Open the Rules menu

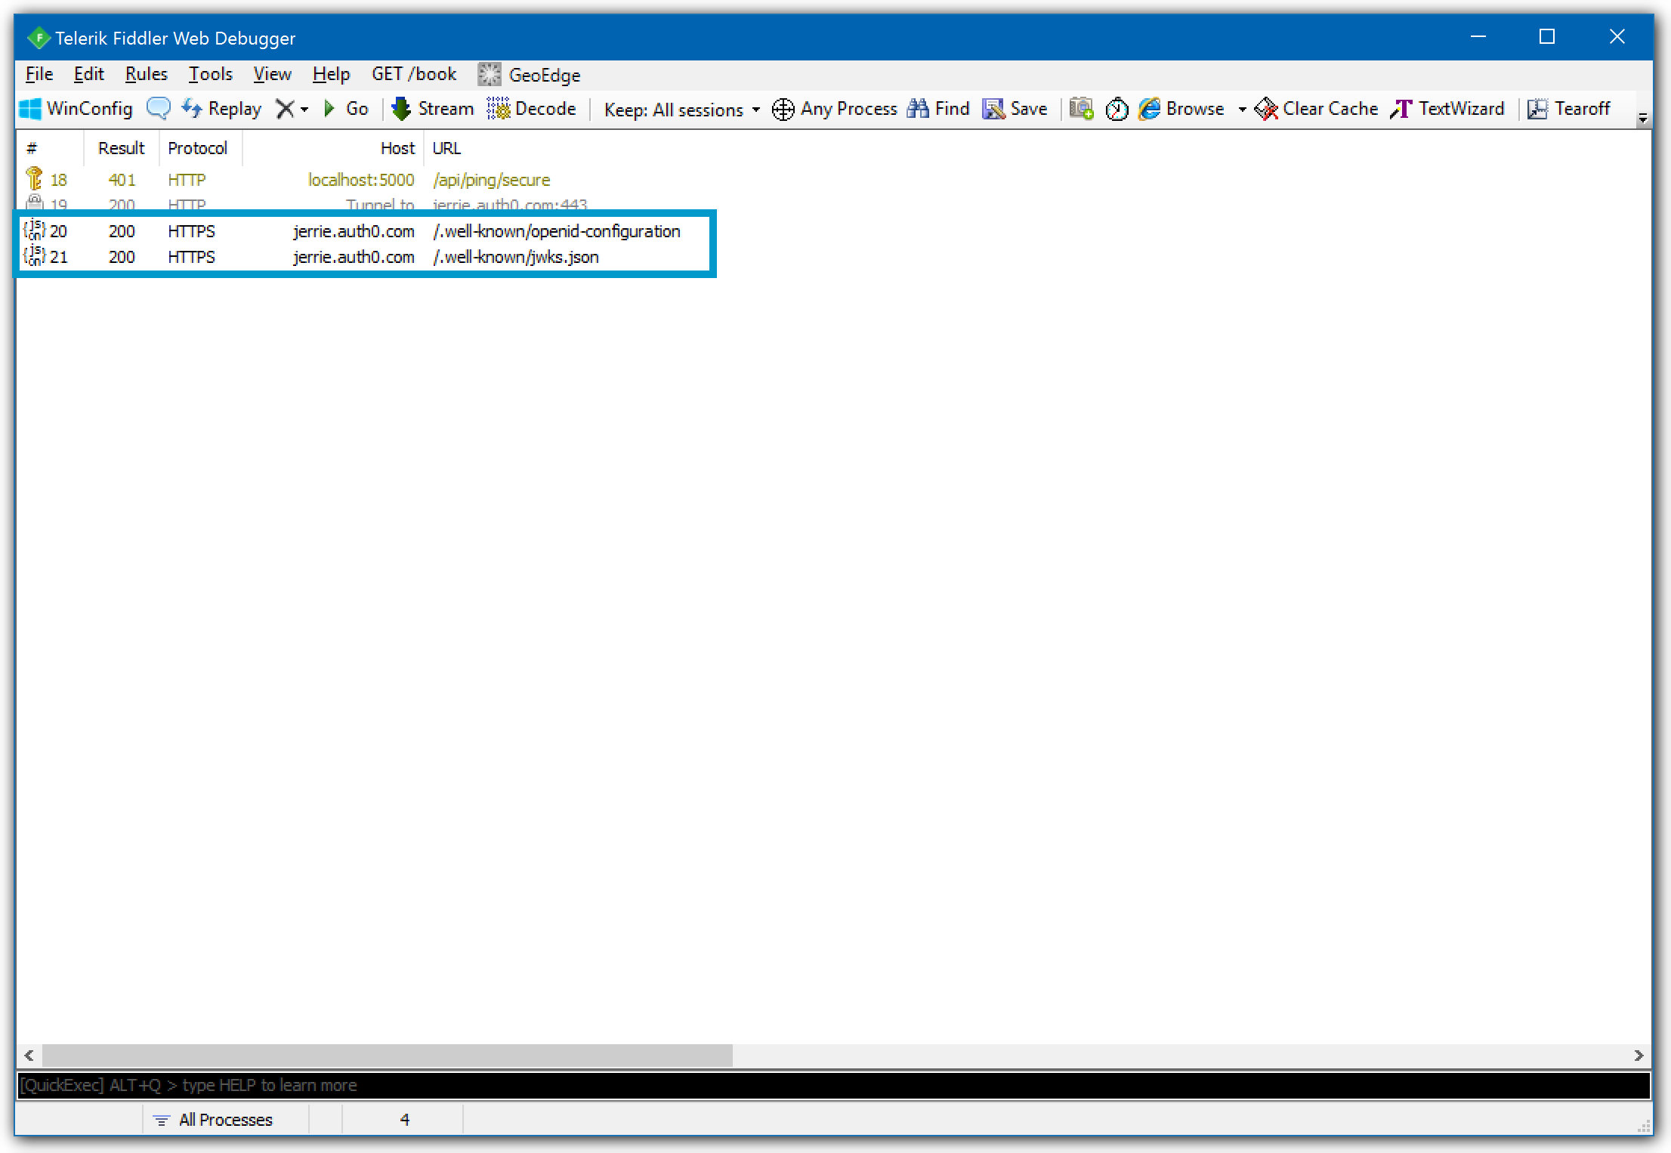[146, 74]
